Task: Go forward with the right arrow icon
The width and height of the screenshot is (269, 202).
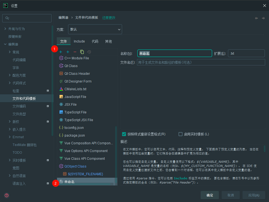Action: (263, 18)
